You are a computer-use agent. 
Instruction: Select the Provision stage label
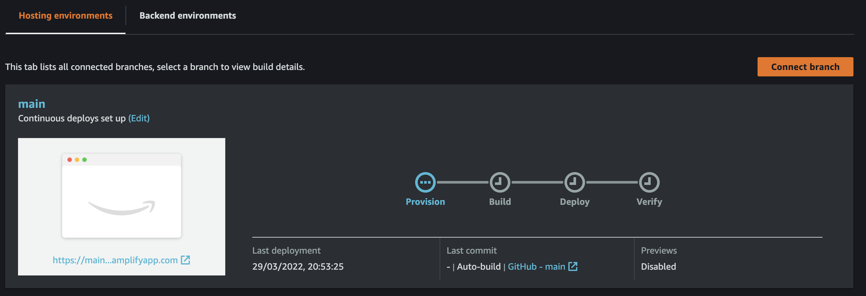pyautogui.click(x=425, y=202)
